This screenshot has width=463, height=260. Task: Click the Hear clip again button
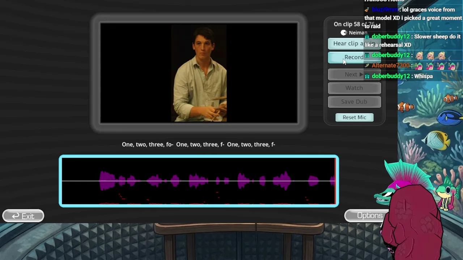pyautogui.click(x=354, y=44)
